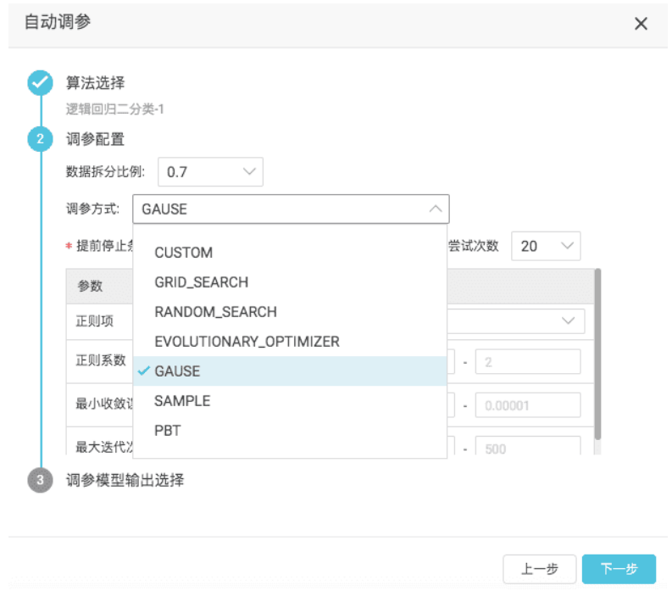Choose PBT tuning method
This screenshot has width=672, height=591.
pyautogui.click(x=290, y=431)
